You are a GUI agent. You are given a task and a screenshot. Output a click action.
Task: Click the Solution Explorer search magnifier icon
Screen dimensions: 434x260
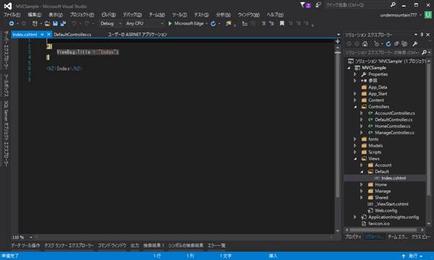[424, 52]
